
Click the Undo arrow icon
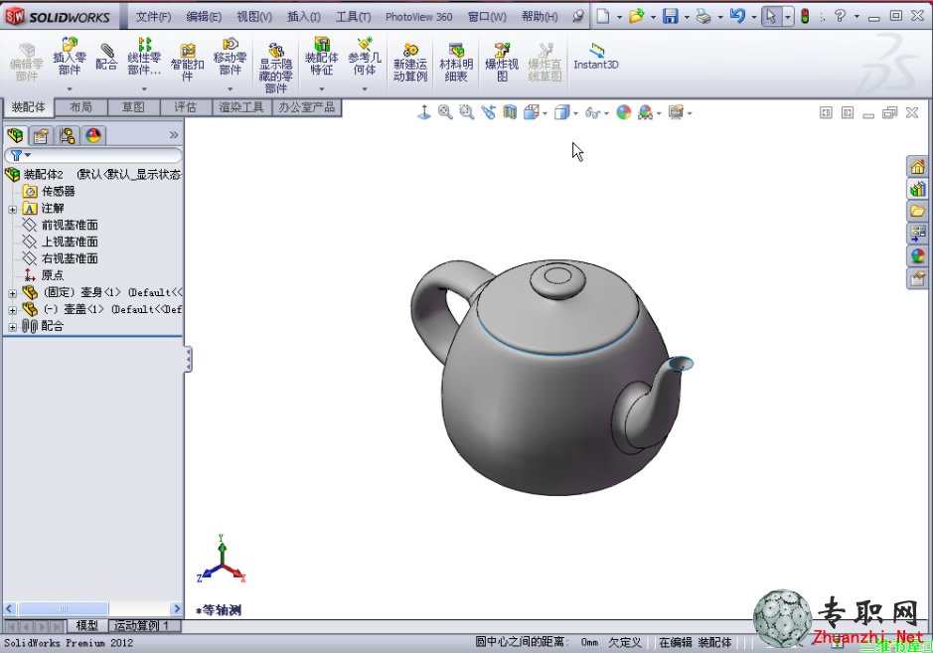737,16
